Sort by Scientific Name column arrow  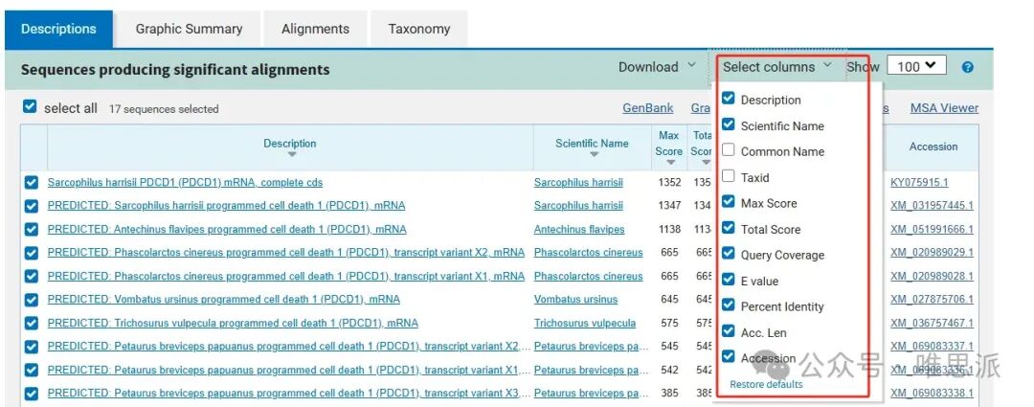click(593, 155)
